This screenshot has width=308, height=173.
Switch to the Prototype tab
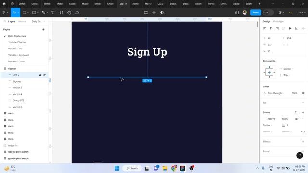tap(279, 21)
